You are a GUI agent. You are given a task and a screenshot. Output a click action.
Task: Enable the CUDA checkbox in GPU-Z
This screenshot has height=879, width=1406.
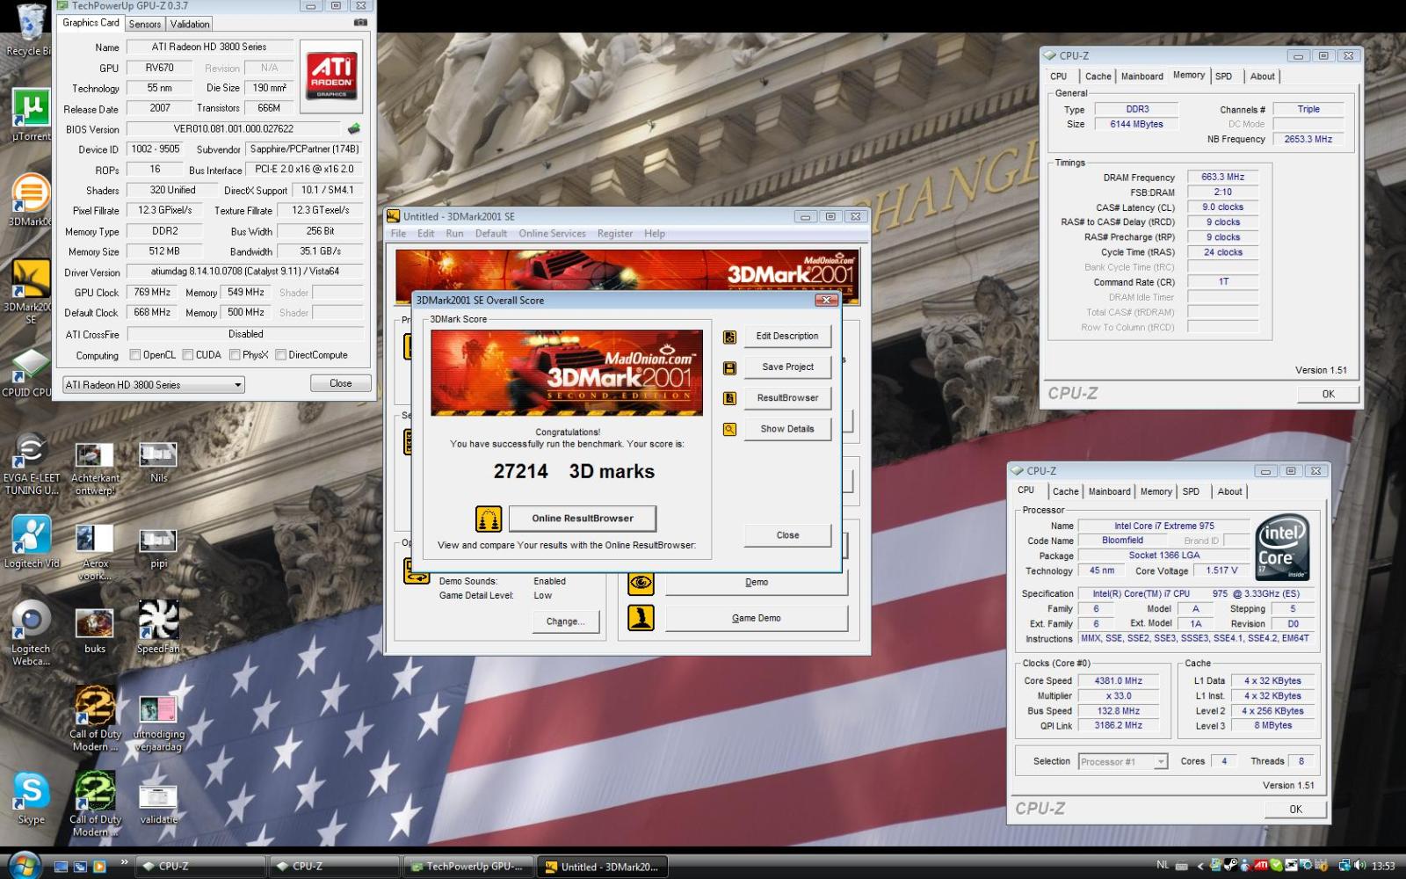pos(188,355)
